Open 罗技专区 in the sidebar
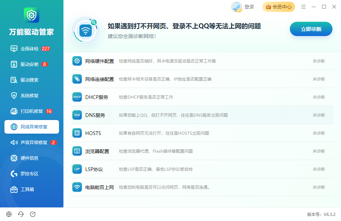 pyautogui.click(x=31, y=173)
